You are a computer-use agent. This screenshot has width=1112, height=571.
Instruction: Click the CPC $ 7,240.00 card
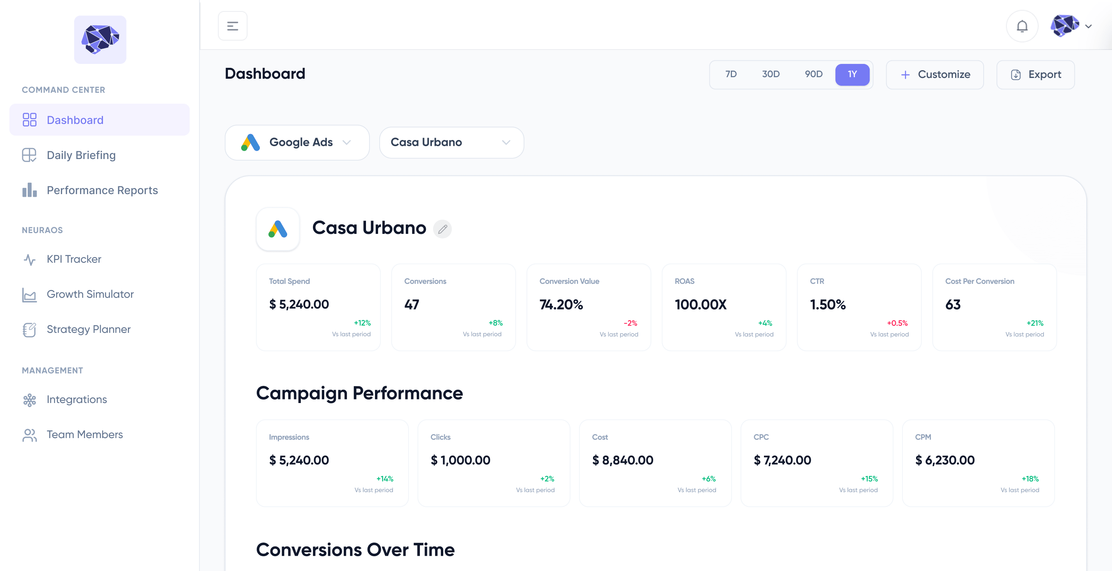pos(817,463)
